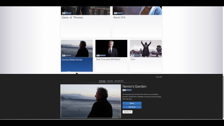Close the Nemo's Garden details panel
This screenshot has height=126, width=224.
(159, 77)
